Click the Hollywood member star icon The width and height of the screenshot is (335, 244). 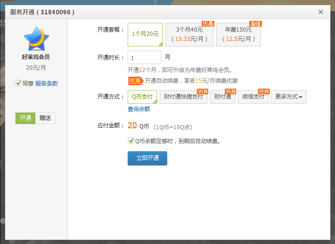(36, 39)
